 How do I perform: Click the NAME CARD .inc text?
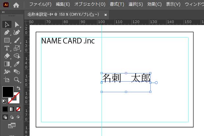pyautogui.click(x=68, y=41)
